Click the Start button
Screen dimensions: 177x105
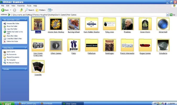(7, 103)
